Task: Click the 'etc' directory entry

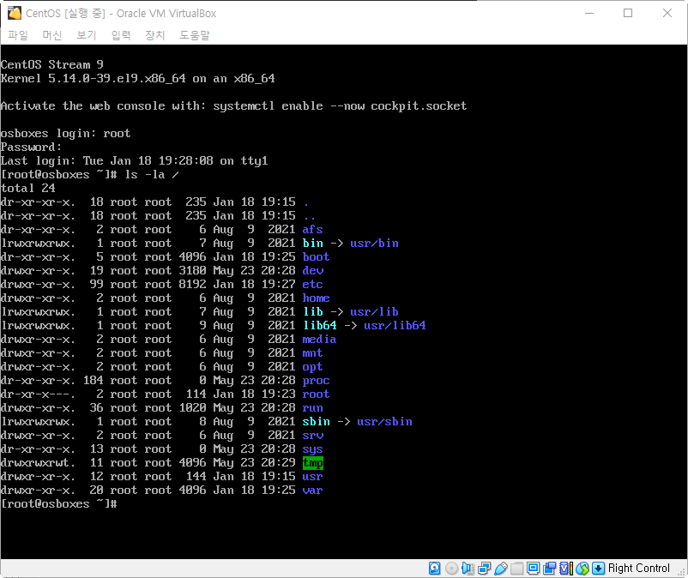Action: [313, 284]
